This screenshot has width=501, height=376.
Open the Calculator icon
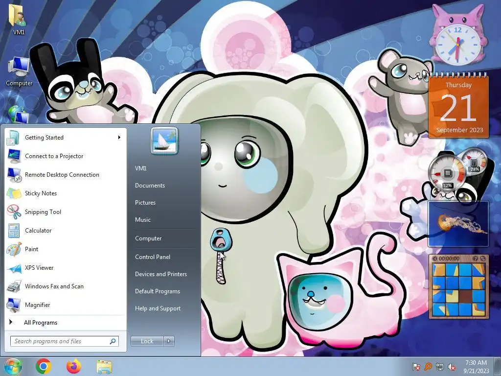14,231
